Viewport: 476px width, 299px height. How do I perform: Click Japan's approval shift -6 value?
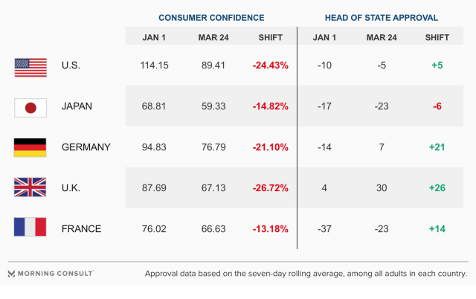click(x=437, y=106)
